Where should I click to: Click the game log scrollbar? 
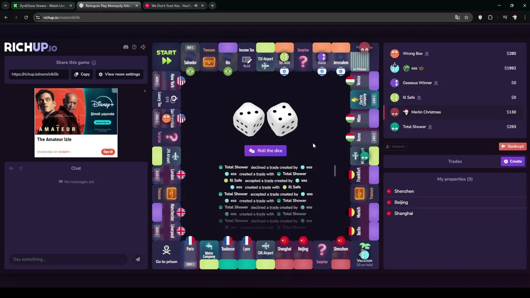pyautogui.click(x=335, y=171)
